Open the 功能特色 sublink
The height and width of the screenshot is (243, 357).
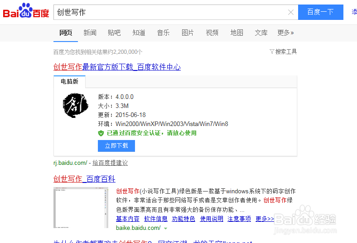(x=183, y=219)
